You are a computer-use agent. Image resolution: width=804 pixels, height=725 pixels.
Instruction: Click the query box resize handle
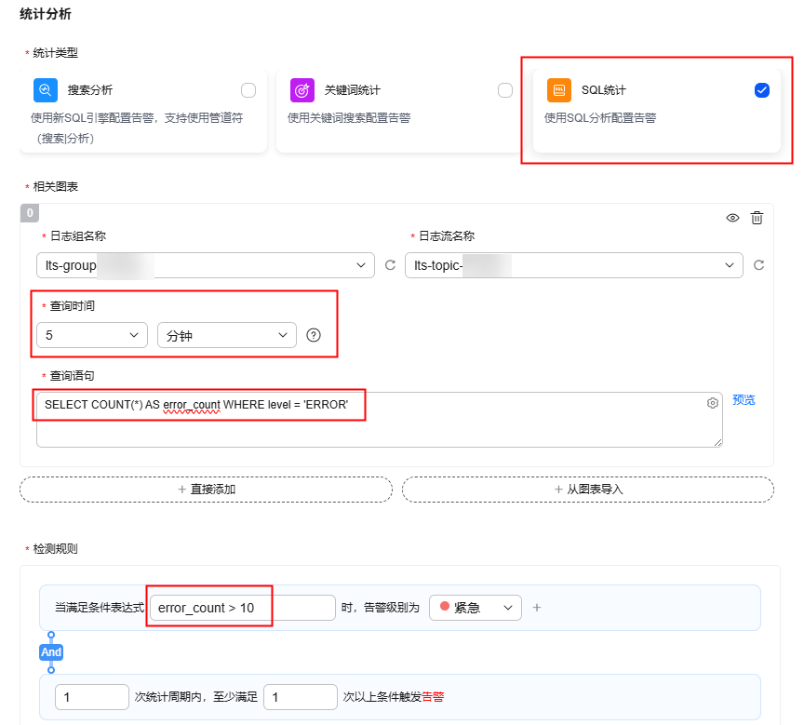coord(717,442)
